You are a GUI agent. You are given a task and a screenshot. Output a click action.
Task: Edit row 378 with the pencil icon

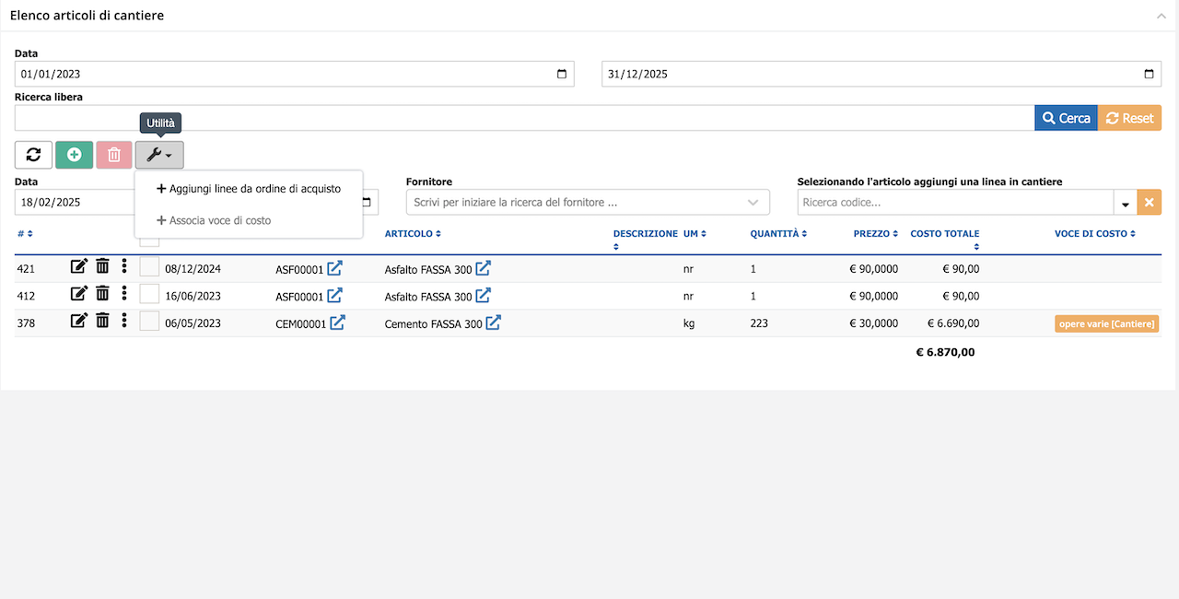79,322
